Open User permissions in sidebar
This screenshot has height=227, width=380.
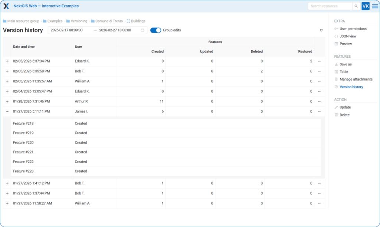pos(353,29)
